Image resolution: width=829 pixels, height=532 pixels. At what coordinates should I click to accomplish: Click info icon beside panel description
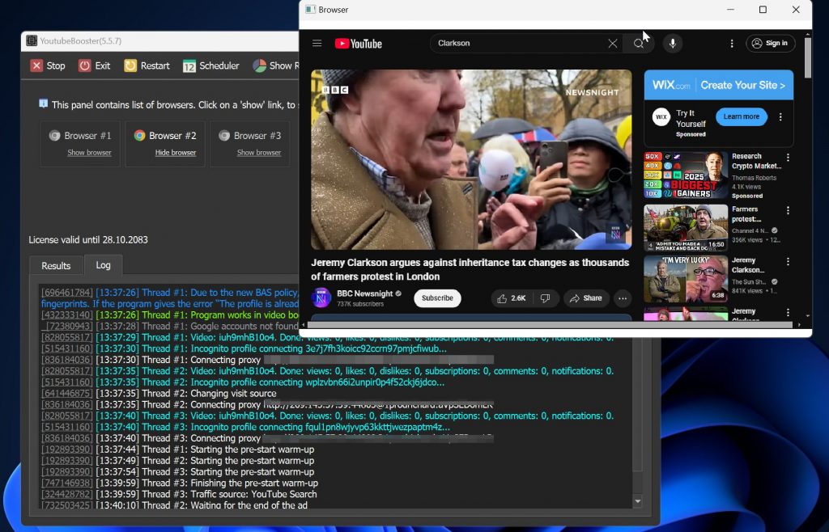(44, 103)
